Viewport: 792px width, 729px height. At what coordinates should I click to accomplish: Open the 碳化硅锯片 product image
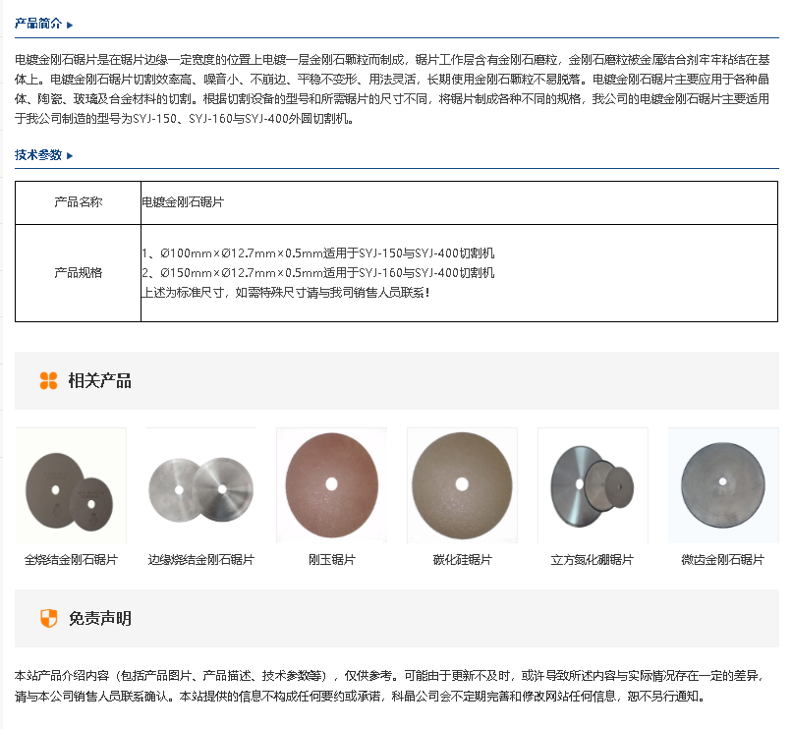462,486
